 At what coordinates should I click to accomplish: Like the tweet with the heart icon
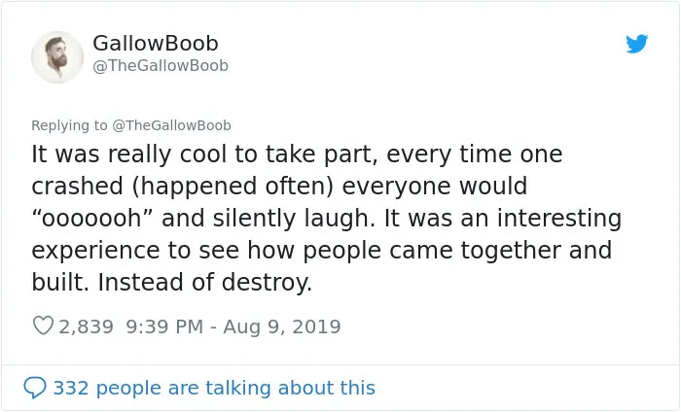point(43,326)
